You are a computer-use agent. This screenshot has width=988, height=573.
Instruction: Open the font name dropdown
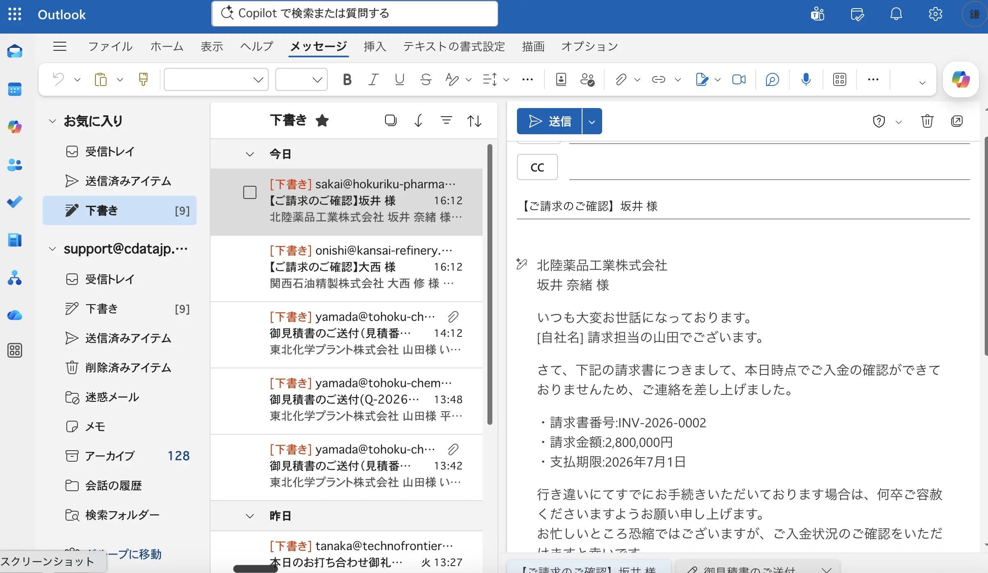[x=216, y=79]
